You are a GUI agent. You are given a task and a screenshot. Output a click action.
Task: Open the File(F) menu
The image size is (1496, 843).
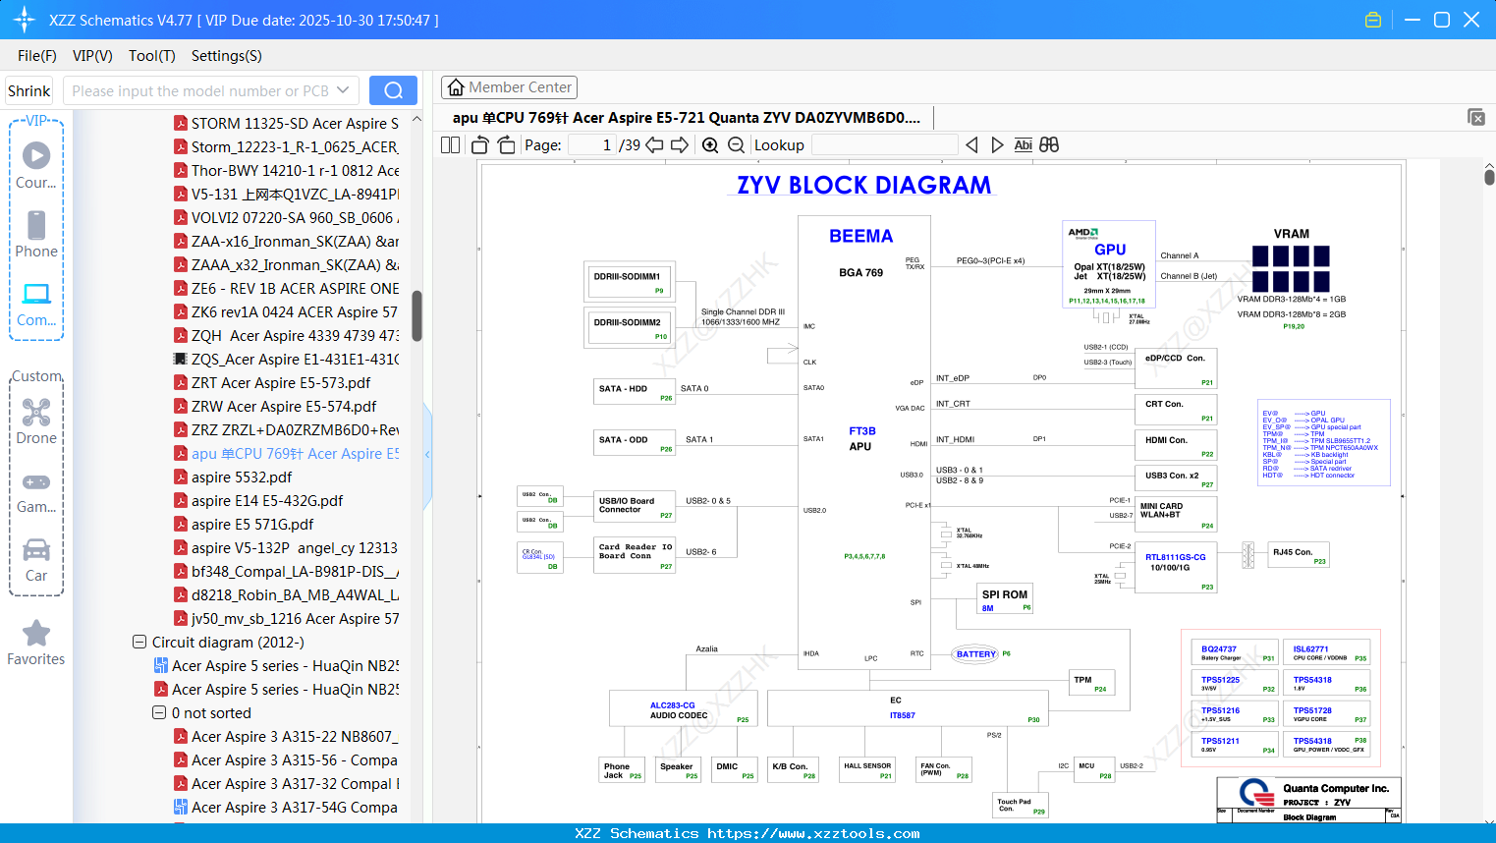37,56
